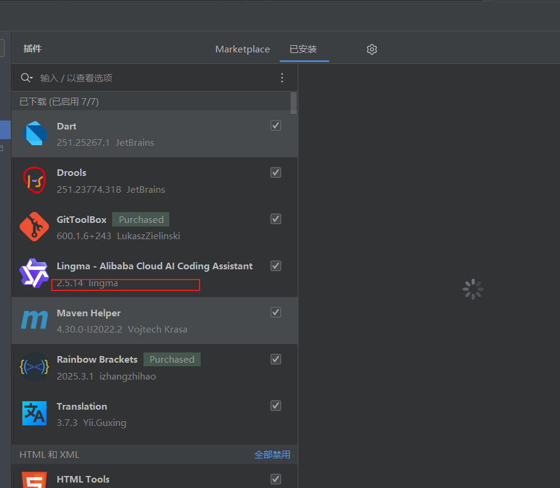This screenshot has width=560, height=488.
Task: Select the Translation plugin name
Action: [82, 407]
